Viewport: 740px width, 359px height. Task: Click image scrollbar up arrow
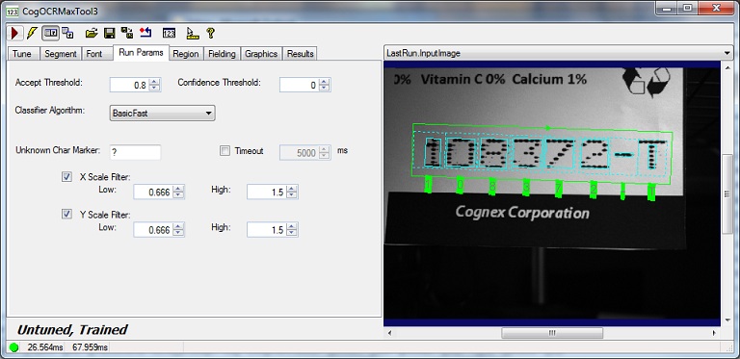click(727, 66)
